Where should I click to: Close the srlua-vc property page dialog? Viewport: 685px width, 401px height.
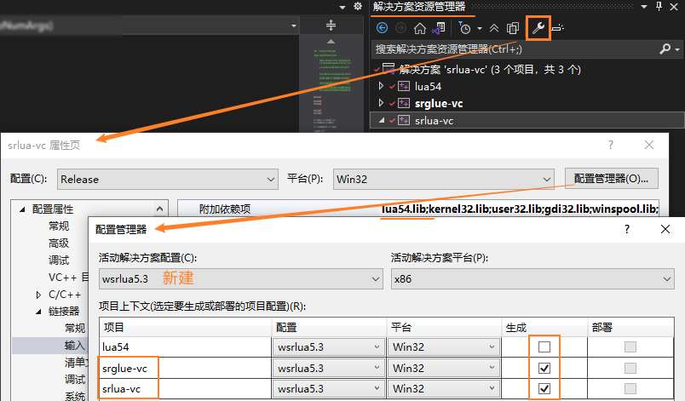(649, 145)
